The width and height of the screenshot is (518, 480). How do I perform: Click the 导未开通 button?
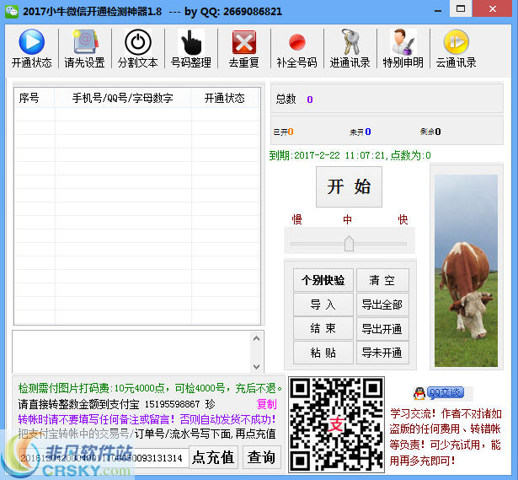click(382, 353)
